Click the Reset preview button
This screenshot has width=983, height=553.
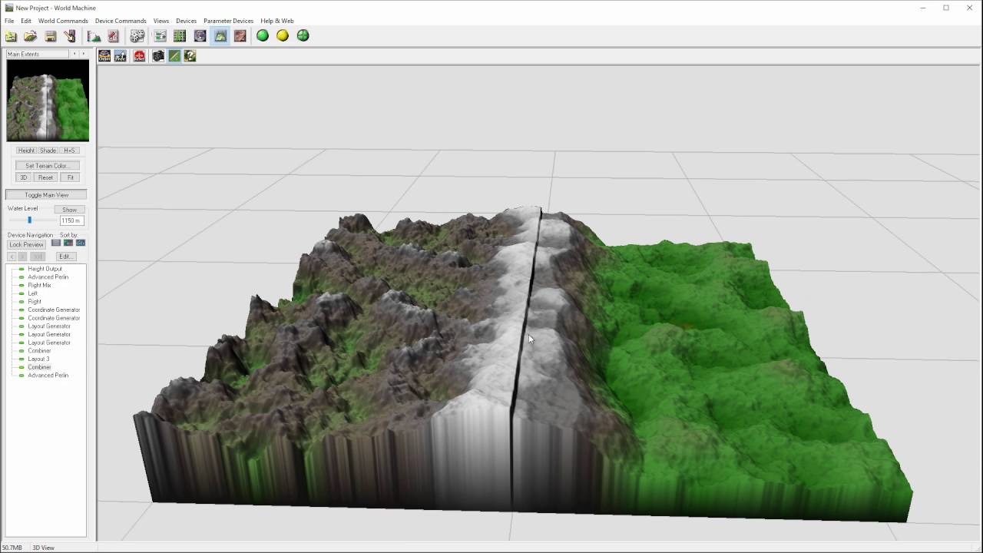45,177
